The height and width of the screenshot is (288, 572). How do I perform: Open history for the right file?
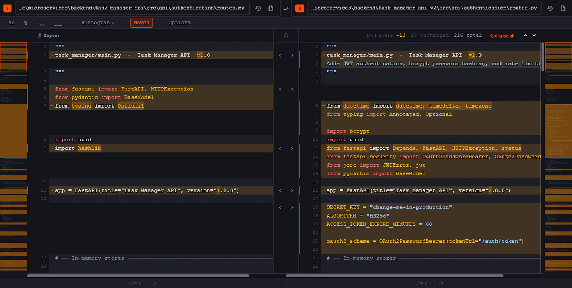550,8
